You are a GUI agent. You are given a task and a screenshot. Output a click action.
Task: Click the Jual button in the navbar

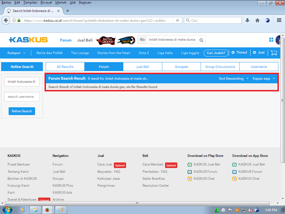click(259, 52)
